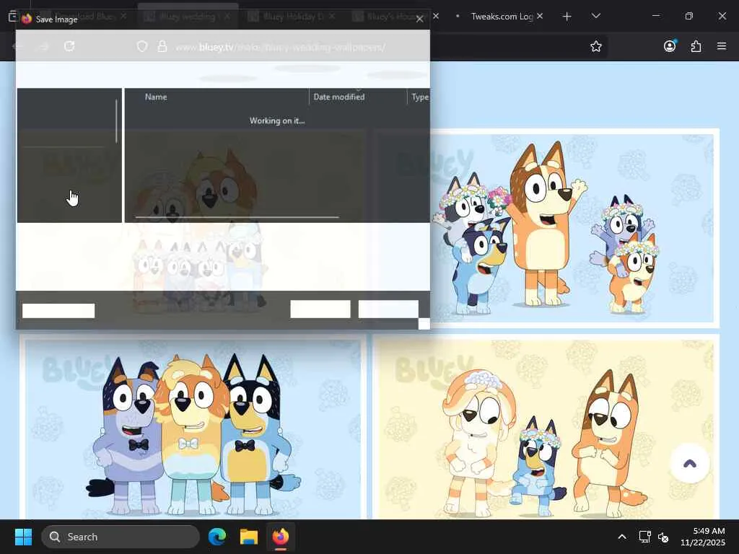Switch to the Tweaks.com Log tab

[x=501, y=16]
